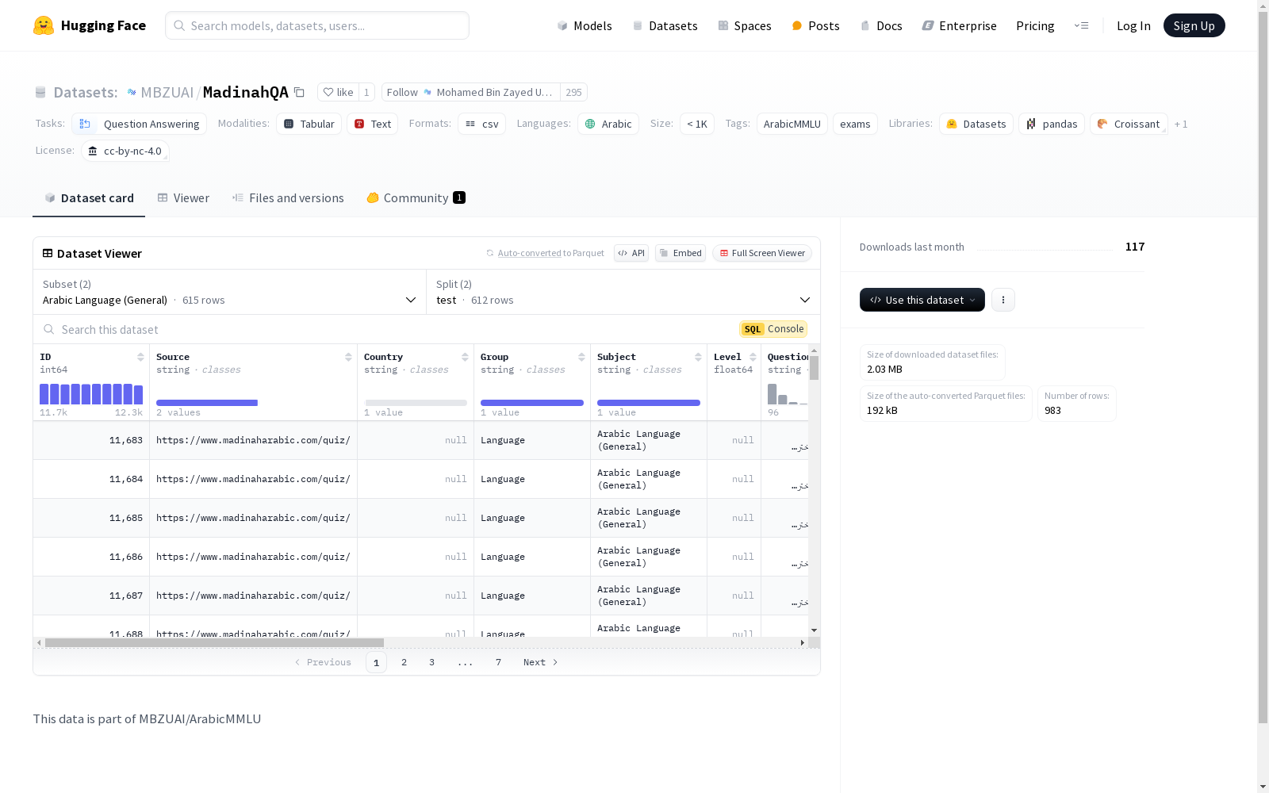Copy dataset name with the copy icon
Viewport: 1269px width, 793px height.
coord(299,92)
